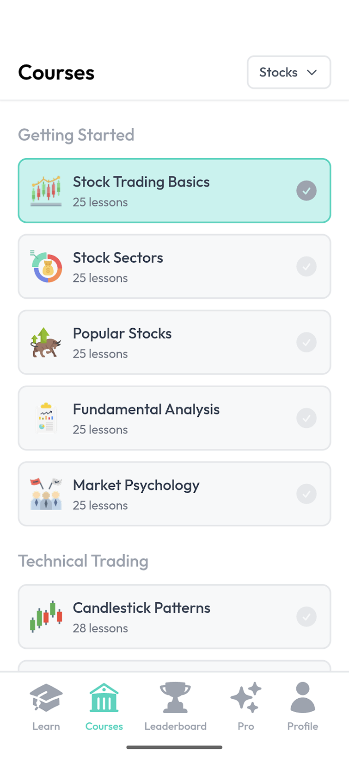Toggle the Stock Trading Basics checkmark
The image size is (349, 758).
(306, 191)
